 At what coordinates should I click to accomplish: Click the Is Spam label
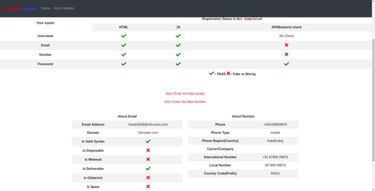[x=93, y=187]
